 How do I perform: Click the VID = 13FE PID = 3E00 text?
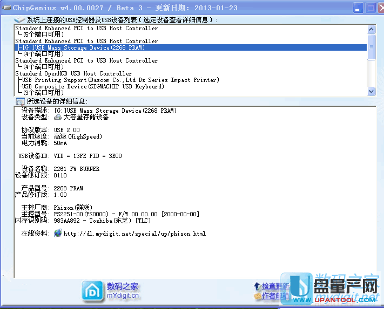87,156
